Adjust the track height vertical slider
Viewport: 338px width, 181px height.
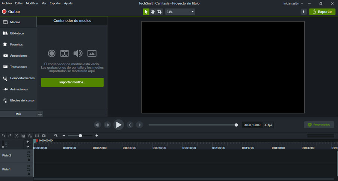pos(3,144)
